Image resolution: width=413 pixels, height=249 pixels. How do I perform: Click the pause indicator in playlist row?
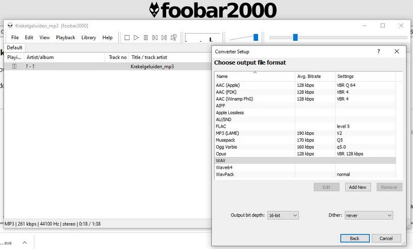(x=14, y=67)
